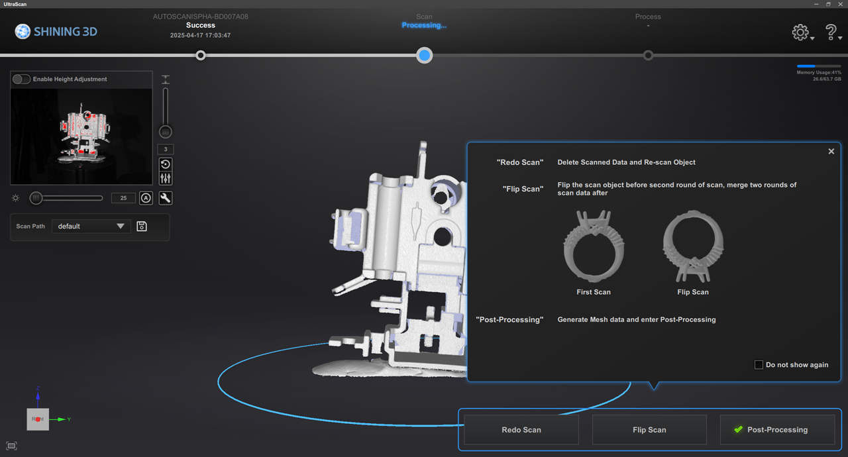Click the Shining 3D logo
Screen dimensions: 848x457
[56, 31]
